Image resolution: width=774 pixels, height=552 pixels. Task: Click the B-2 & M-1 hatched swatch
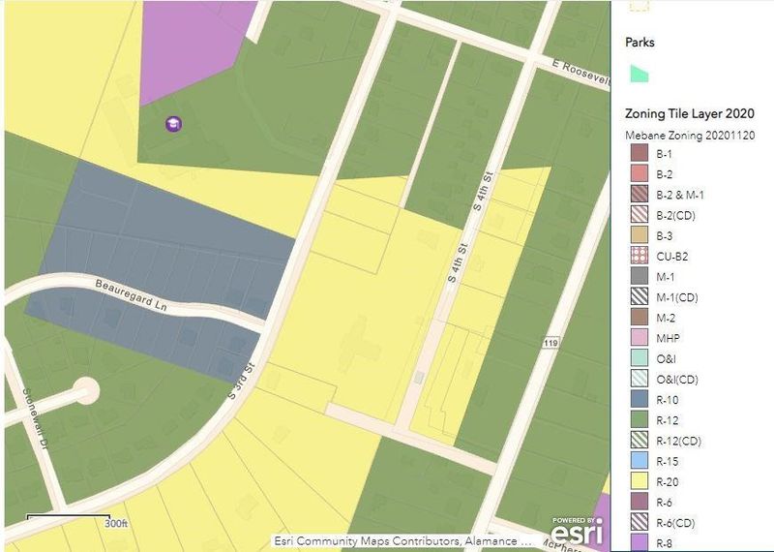[x=640, y=194]
